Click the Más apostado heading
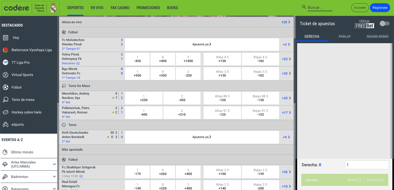 click(x=72, y=150)
